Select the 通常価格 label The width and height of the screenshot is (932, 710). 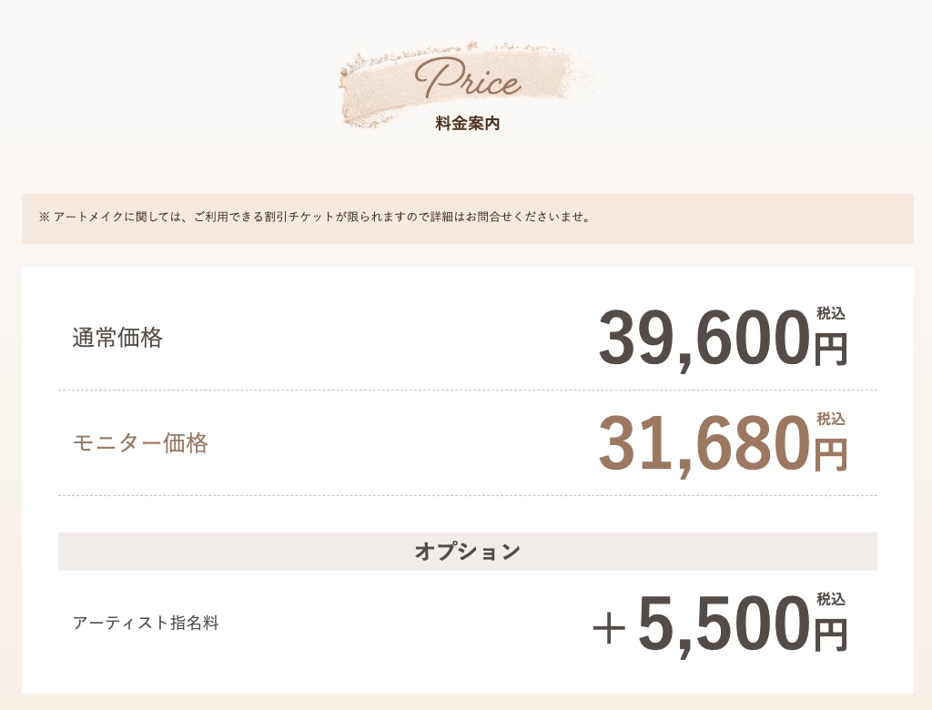tap(117, 338)
